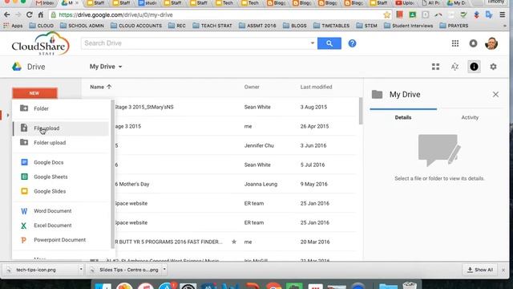Open the TEACH STRAT bookmarks folder
513x289 pixels.
pos(212,26)
